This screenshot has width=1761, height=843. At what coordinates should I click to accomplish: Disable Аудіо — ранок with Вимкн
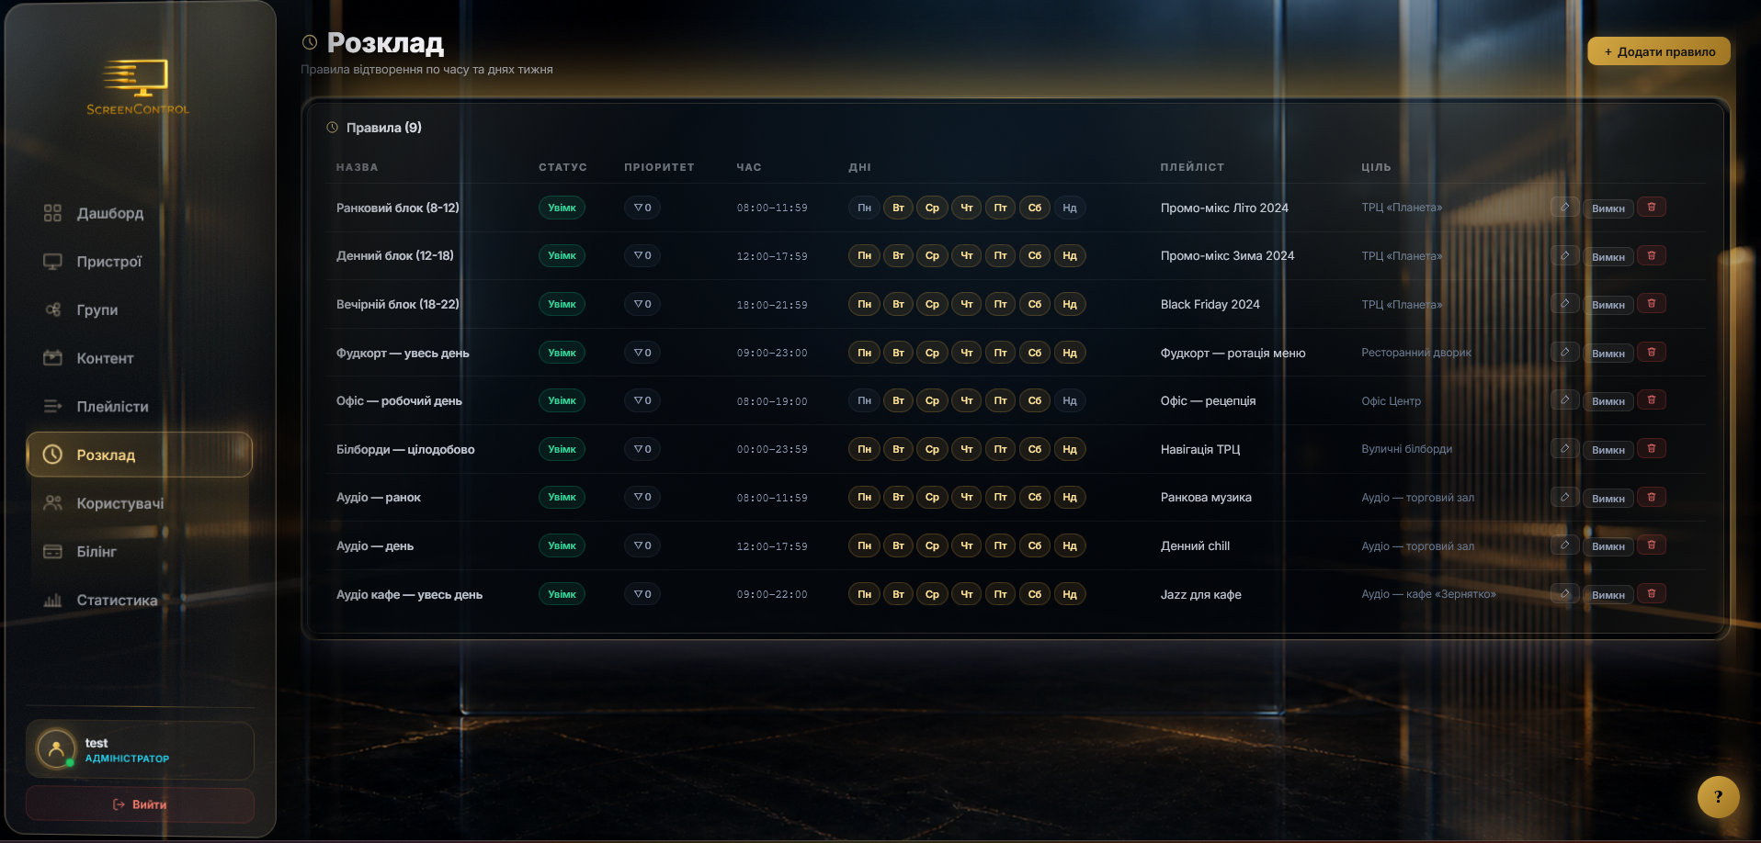point(1608,499)
